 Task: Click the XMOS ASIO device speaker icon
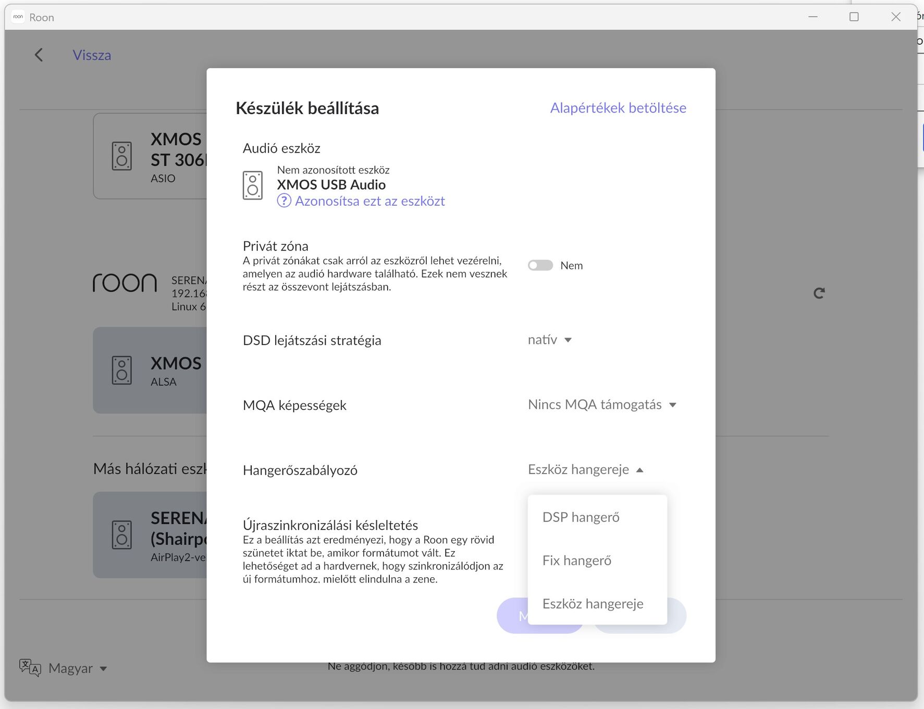122,156
